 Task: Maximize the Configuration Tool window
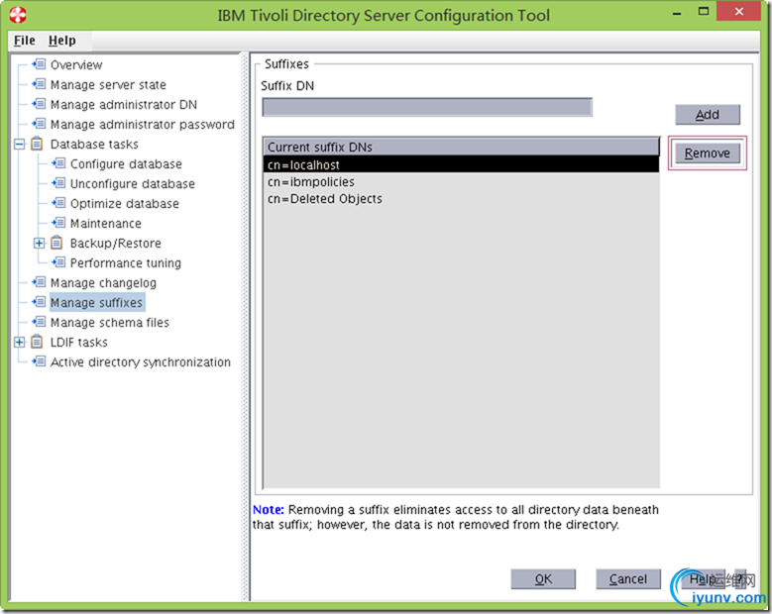pos(704,12)
